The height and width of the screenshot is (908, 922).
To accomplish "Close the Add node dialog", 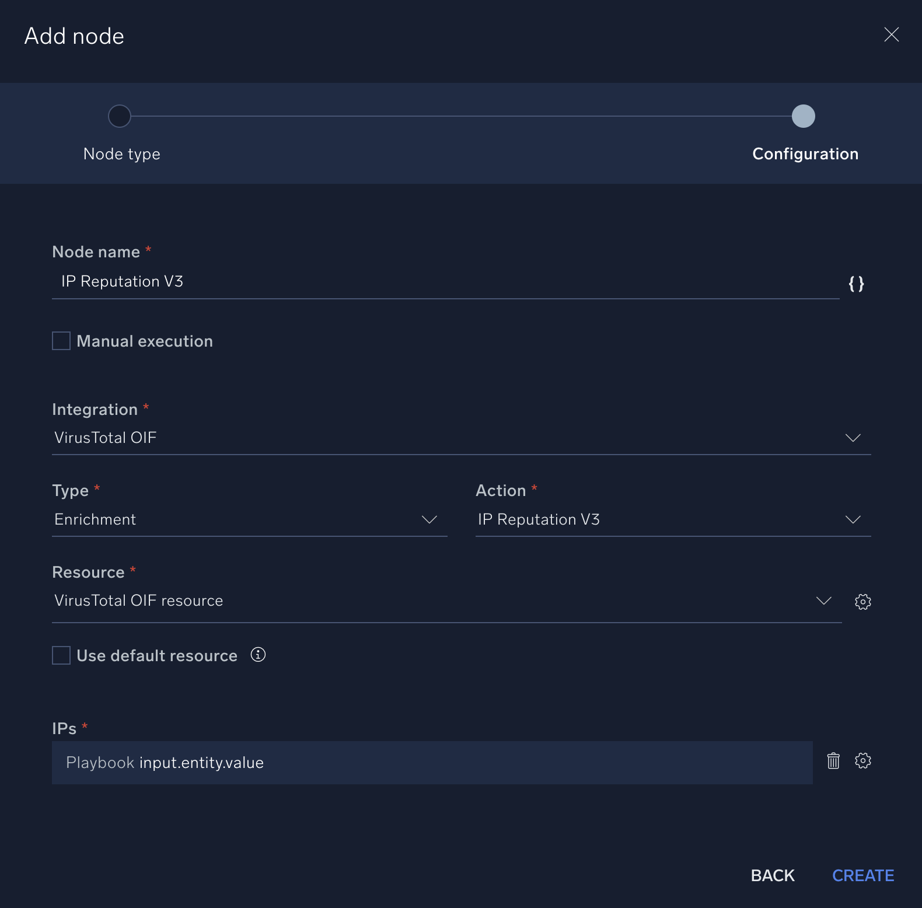I will pos(891,34).
